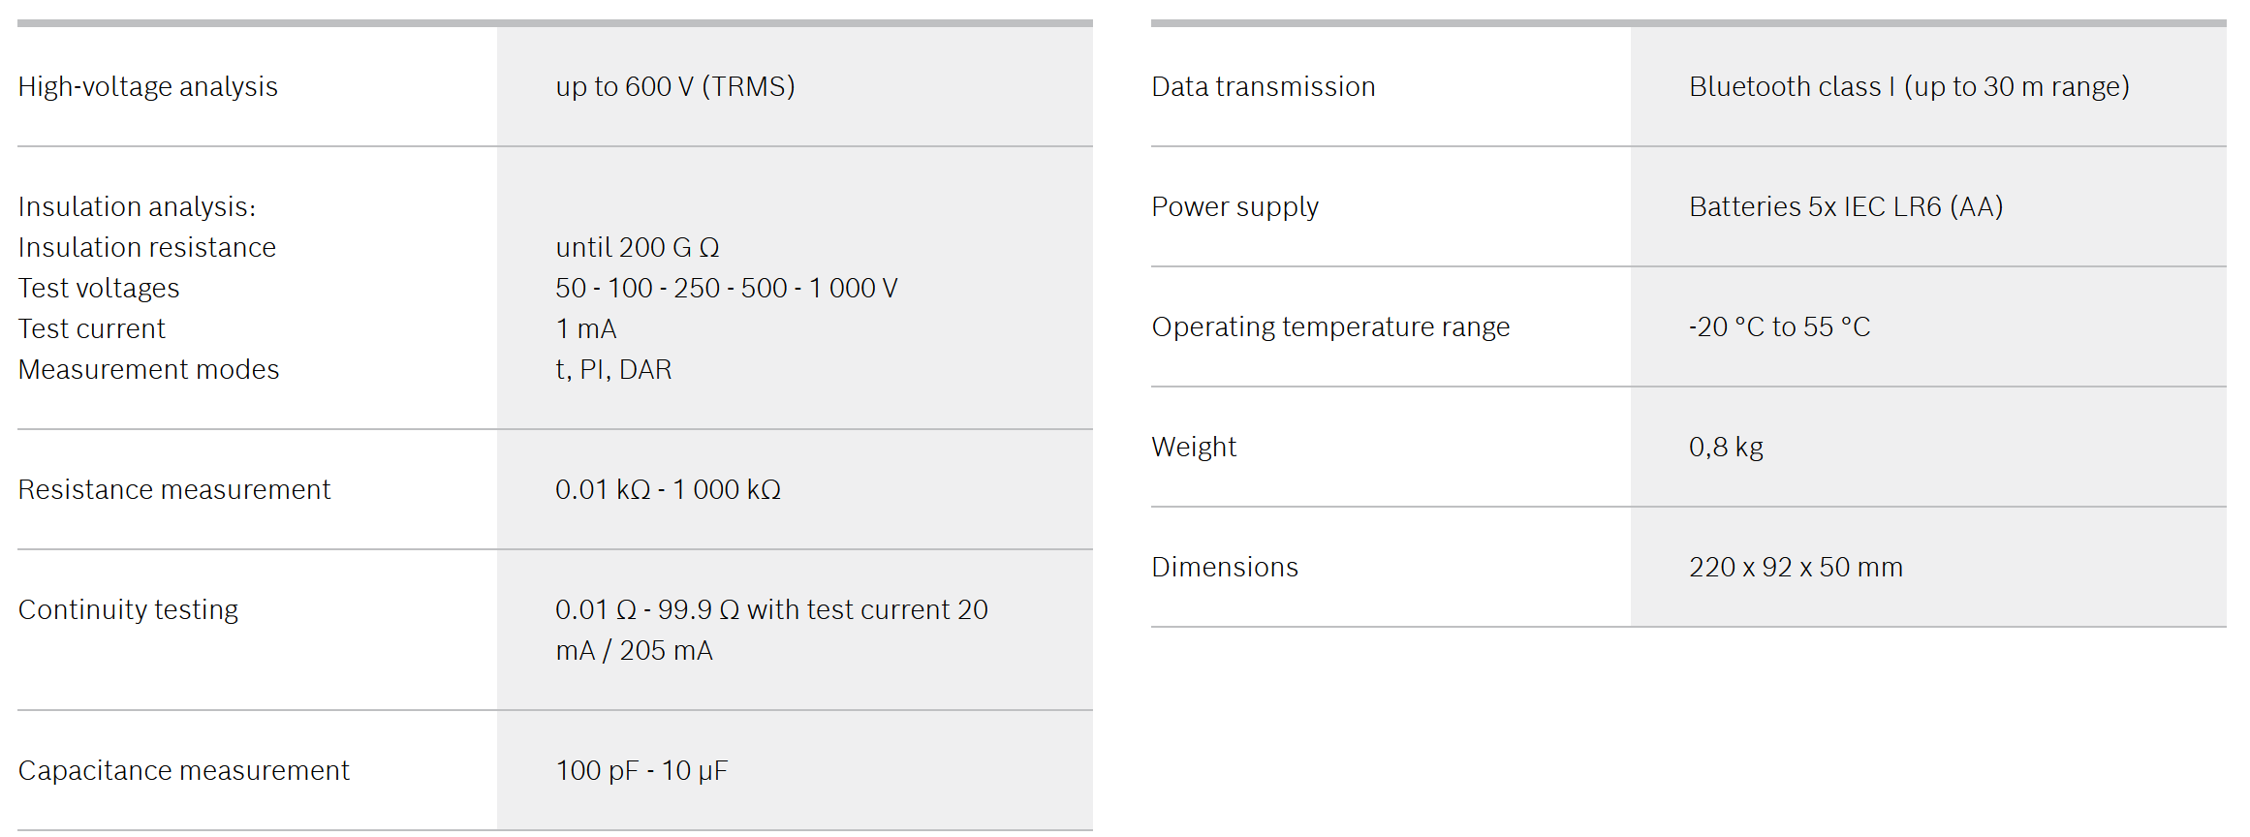The width and height of the screenshot is (2250, 837).
Task: Select the 'Batteries 5x IEC LR6 (AA)' value
Action: coord(1845,207)
